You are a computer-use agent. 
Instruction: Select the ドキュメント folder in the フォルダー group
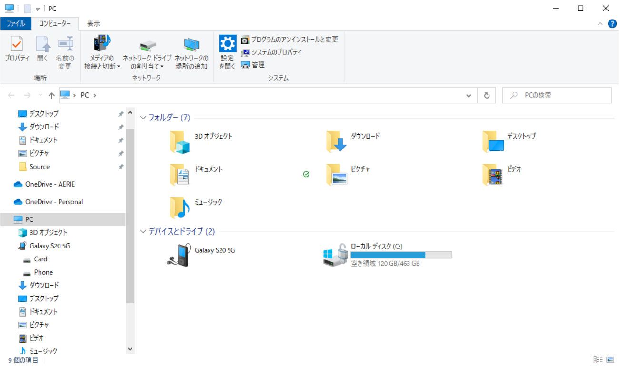197,174
